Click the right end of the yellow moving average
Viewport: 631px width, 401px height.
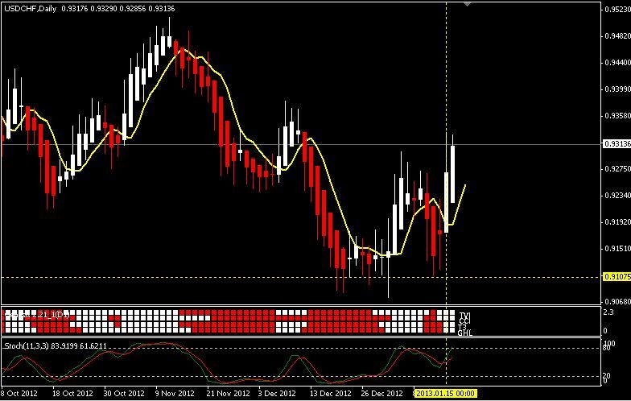click(465, 186)
